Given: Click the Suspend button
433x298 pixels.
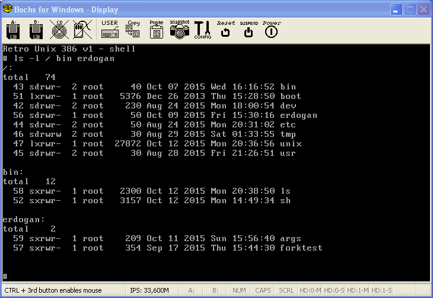Looking at the screenshot, I should coord(249,30).
